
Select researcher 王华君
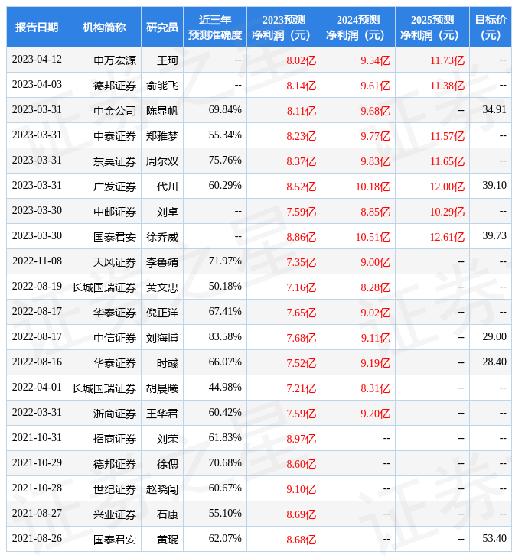[x=162, y=414]
